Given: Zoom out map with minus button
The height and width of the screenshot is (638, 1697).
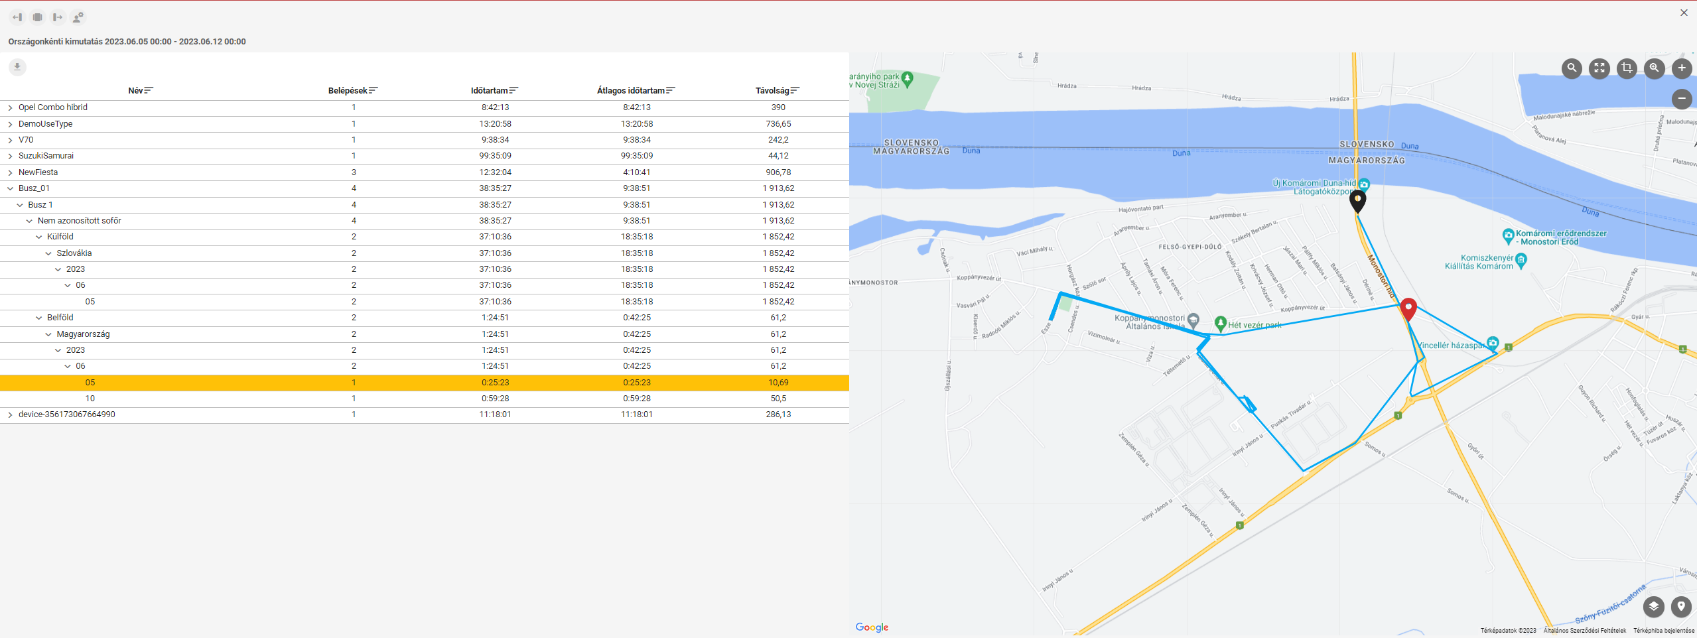Looking at the screenshot, I should point(1681,99).
